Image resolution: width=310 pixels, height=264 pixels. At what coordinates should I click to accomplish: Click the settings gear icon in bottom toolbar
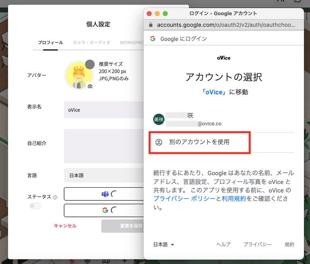[x=87, y=262]
